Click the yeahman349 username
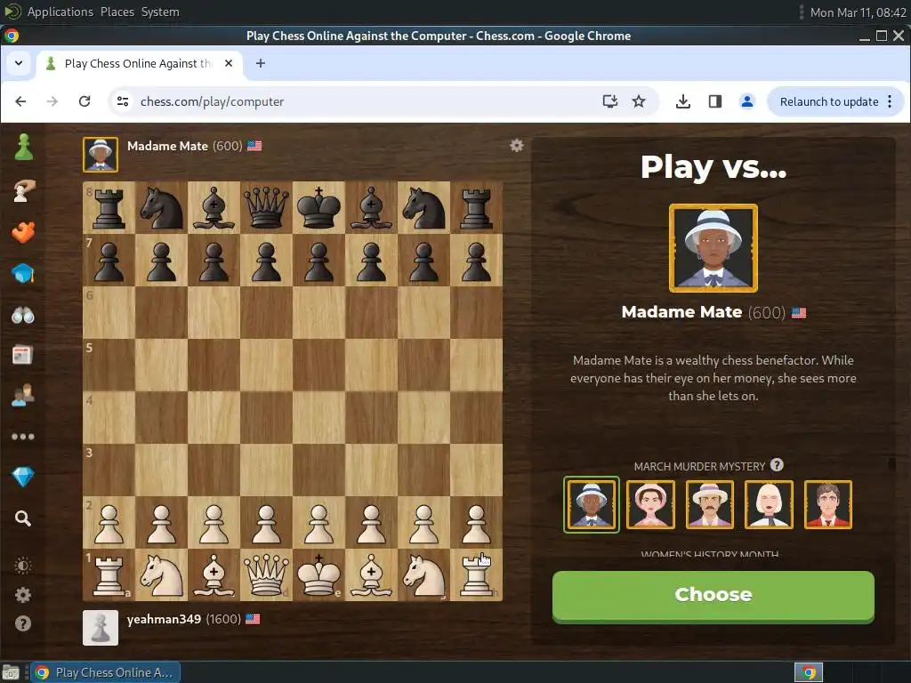 point(164,619)
